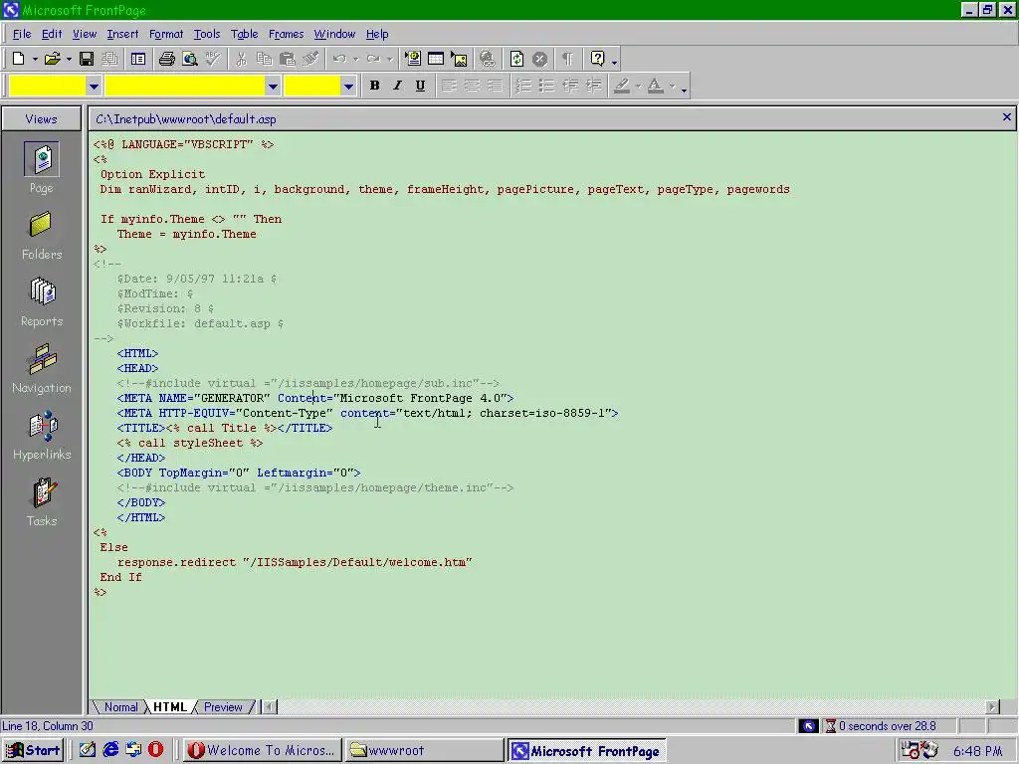Open the Style dropdown in formatting toolbar

pyautogui.click(x=94, y=86)
